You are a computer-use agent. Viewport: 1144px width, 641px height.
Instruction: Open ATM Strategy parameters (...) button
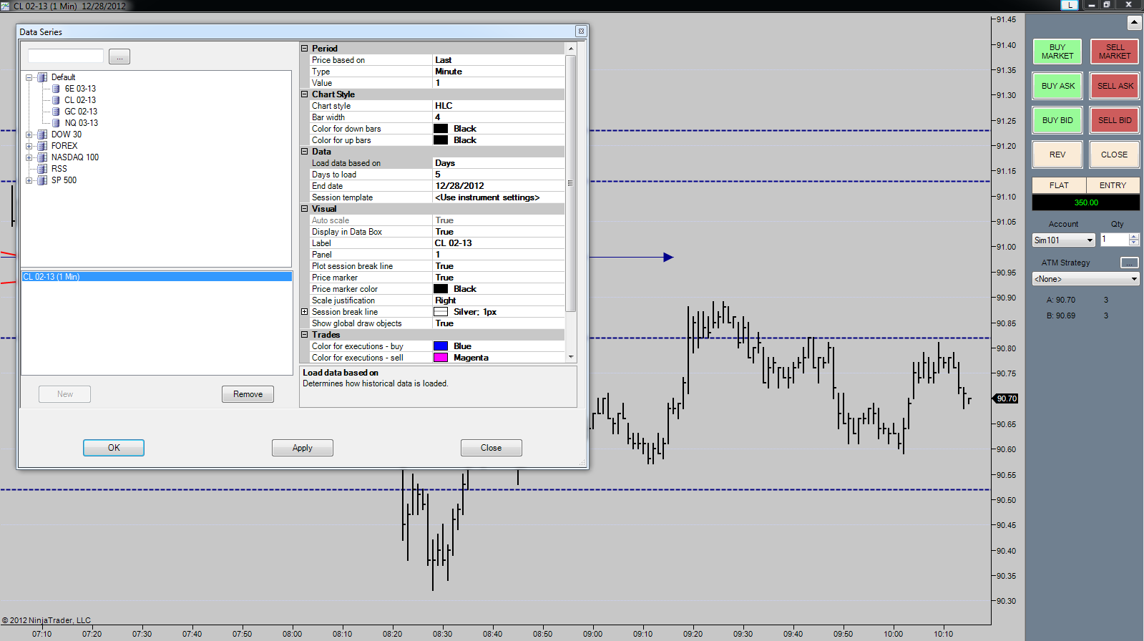(1129, 263)
